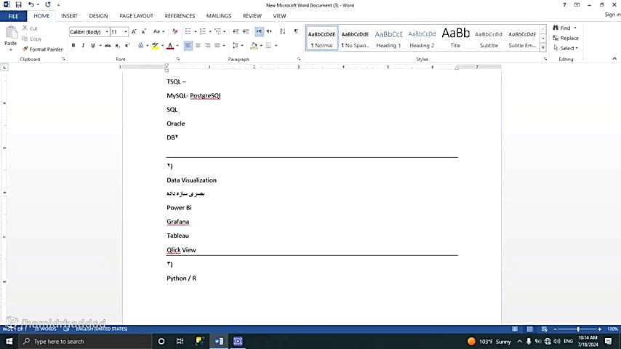Expand the line spacing dropdown
Image resolution: width=621 pixels, height=349 pixels.
point(238,46)
